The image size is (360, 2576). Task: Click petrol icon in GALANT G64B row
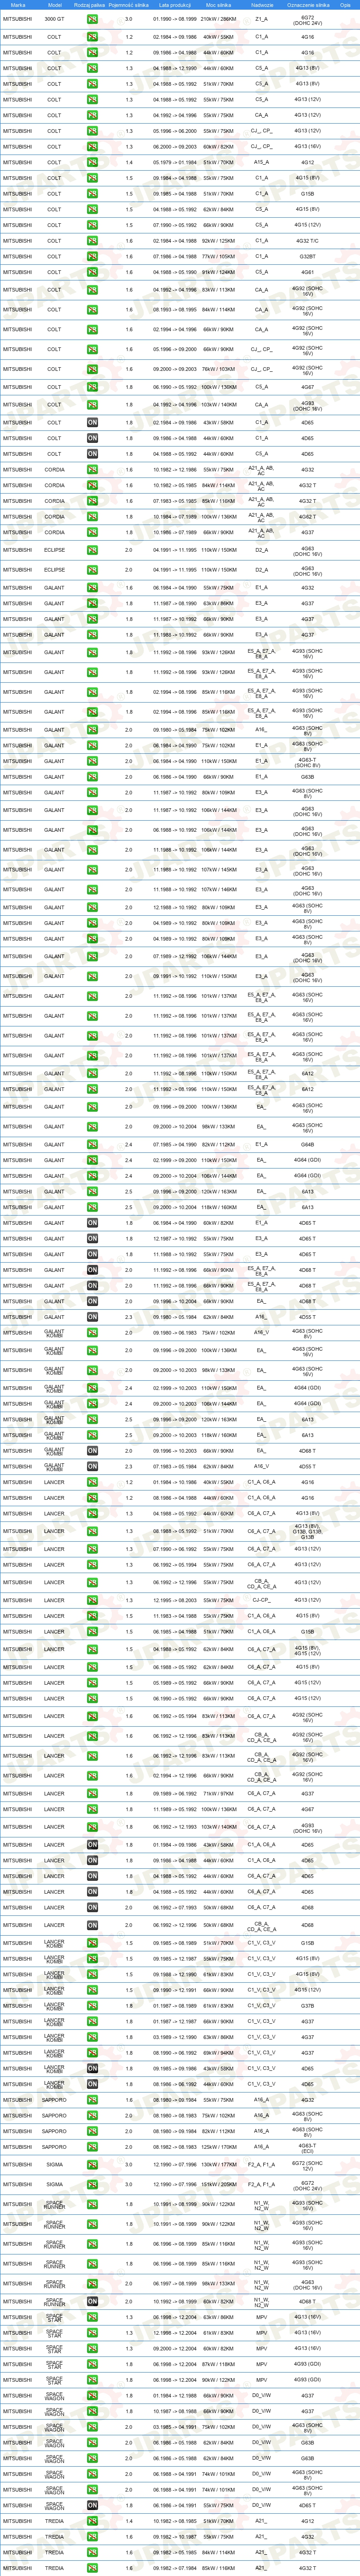(92, 1144)
